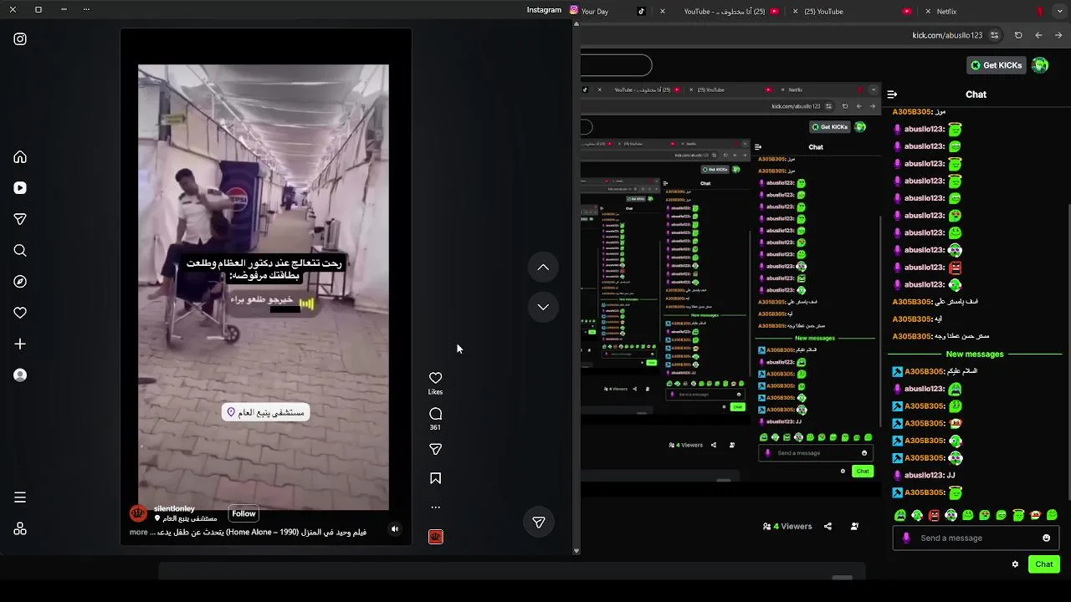Image resolution: width=1071 pixels, height=602 pixels.
Task: Open the browser three-dot menu in the title bar
Action: 86,9
